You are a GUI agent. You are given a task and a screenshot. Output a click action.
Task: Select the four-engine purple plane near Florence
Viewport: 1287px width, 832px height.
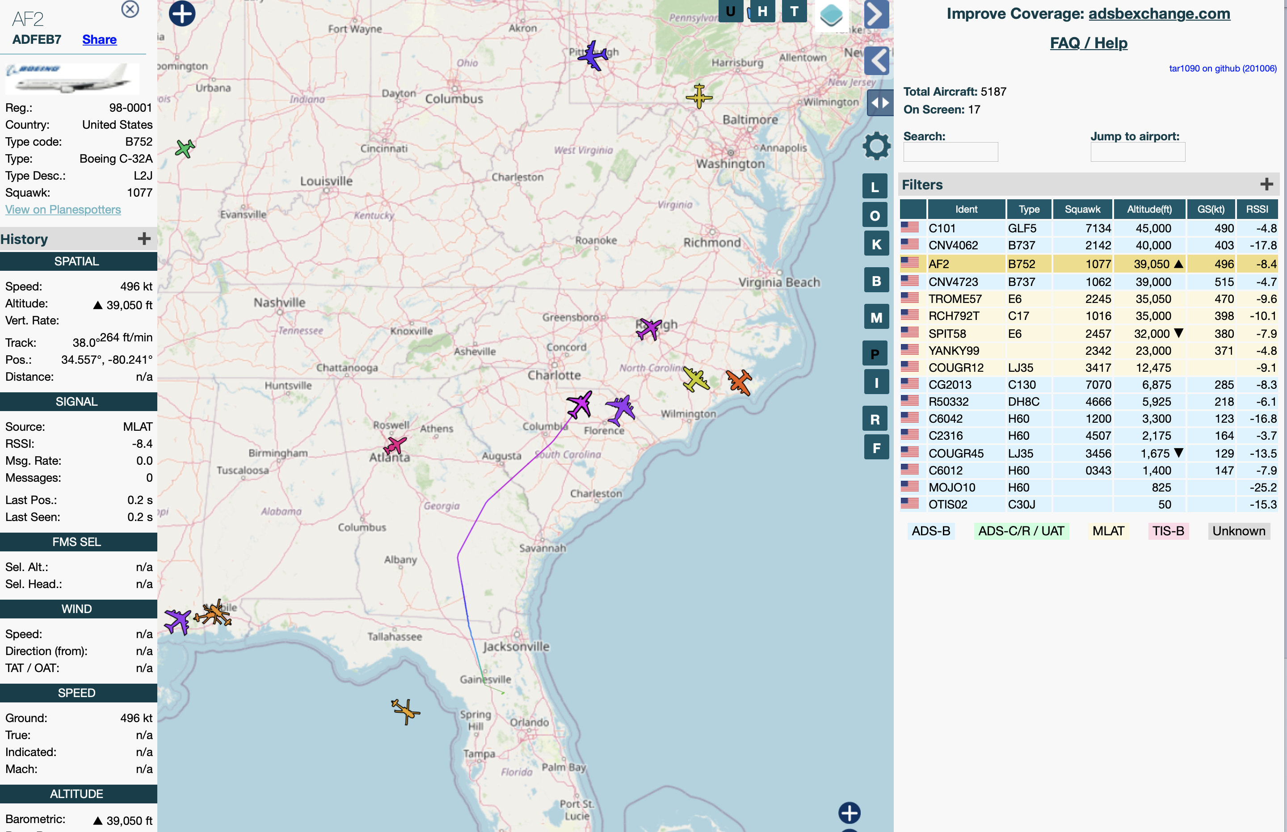[620, 411]
